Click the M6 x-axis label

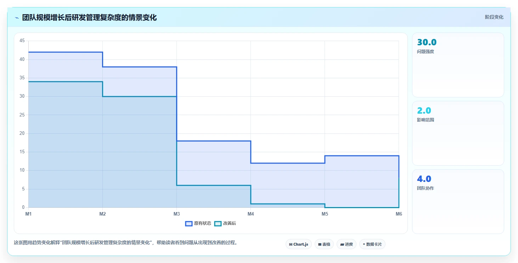click(x=399, y=214)
